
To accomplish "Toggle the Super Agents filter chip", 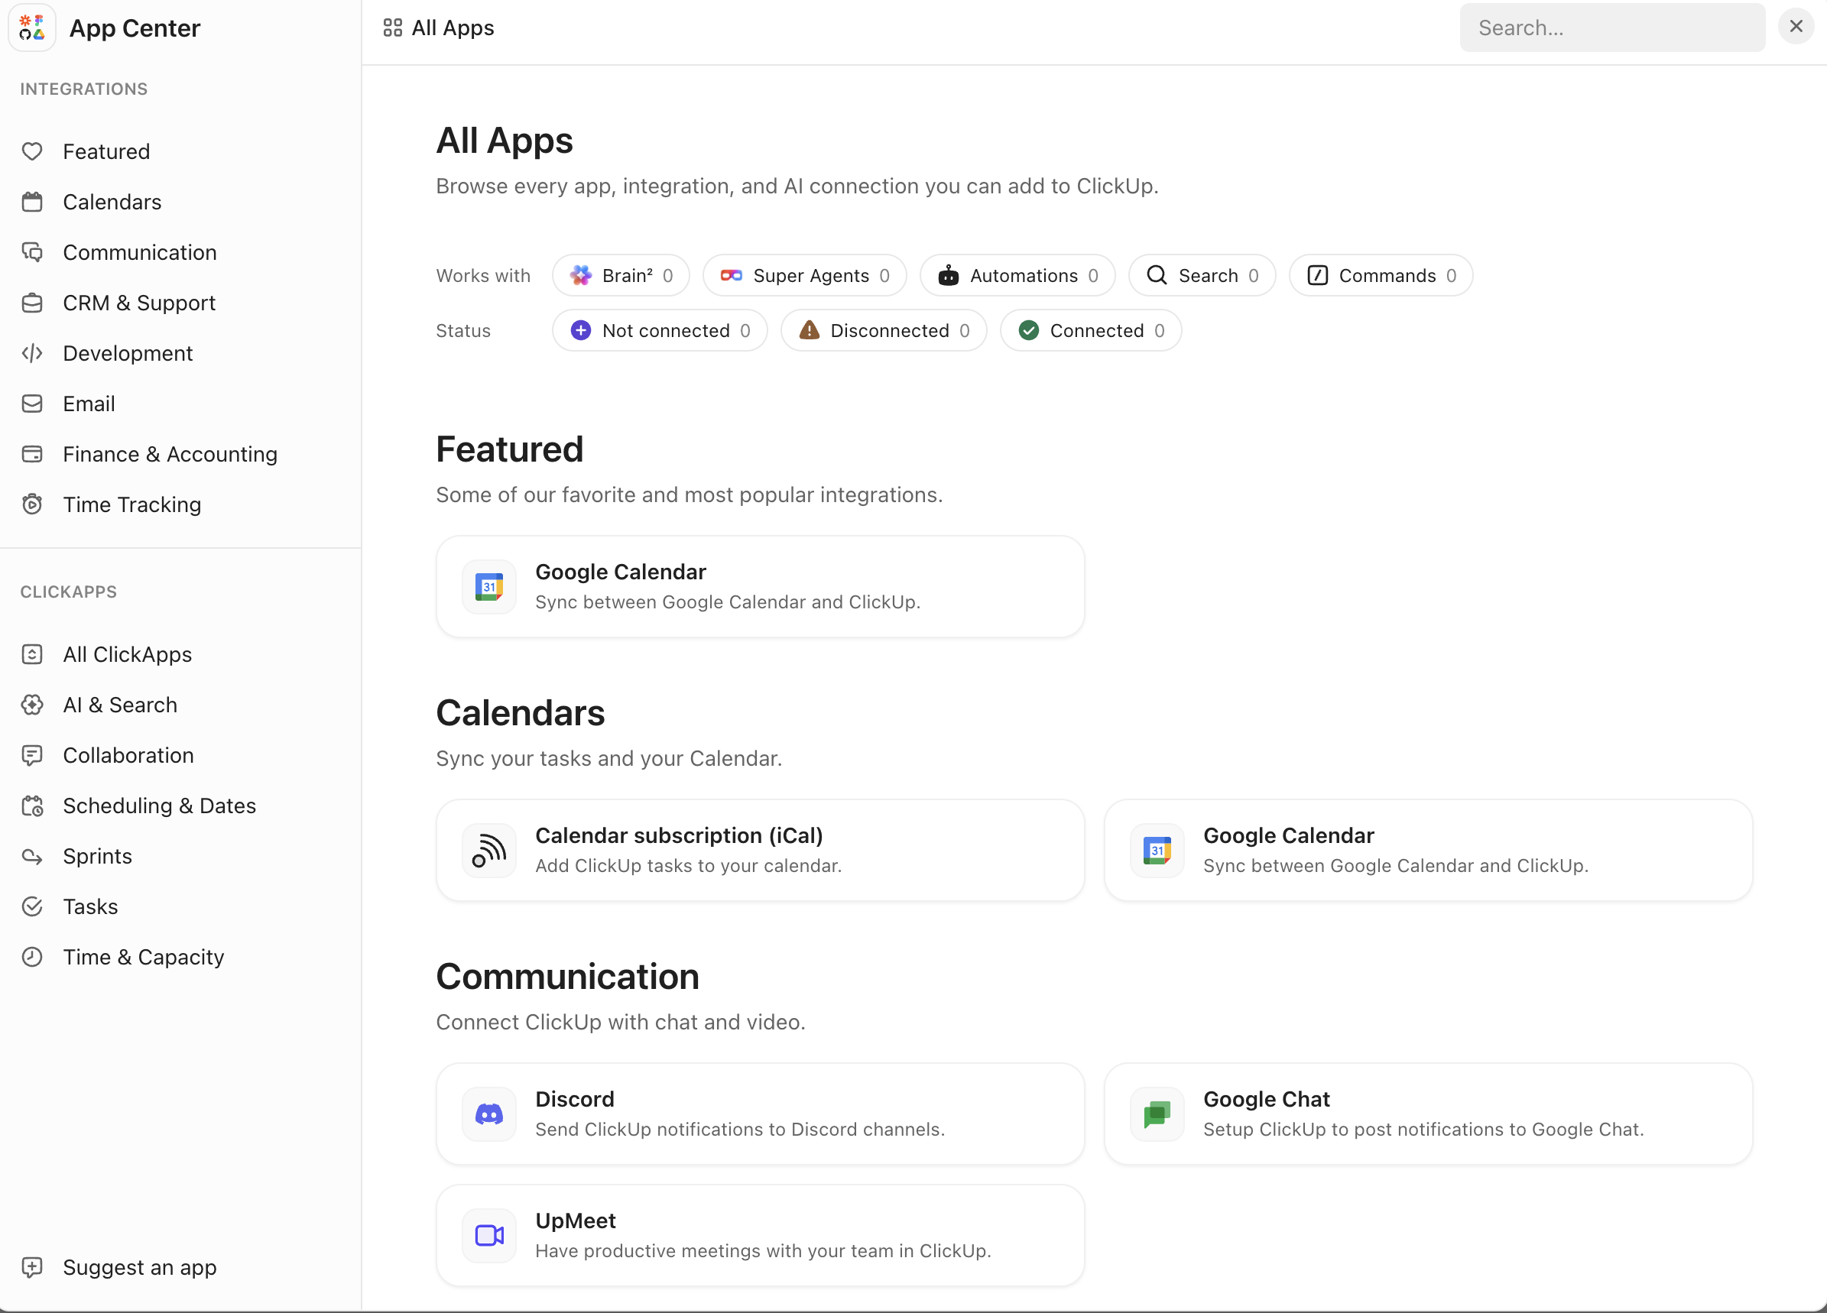I will coord(804,275).
